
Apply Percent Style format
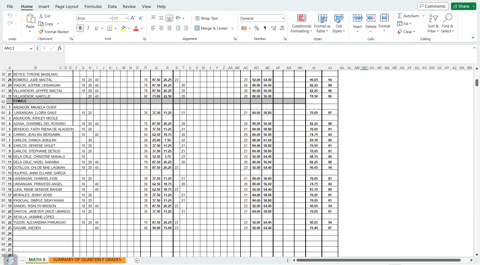coord(257,28)
